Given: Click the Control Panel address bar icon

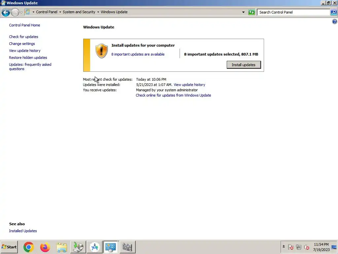Looking at the screenshot, I should (27, 12).
